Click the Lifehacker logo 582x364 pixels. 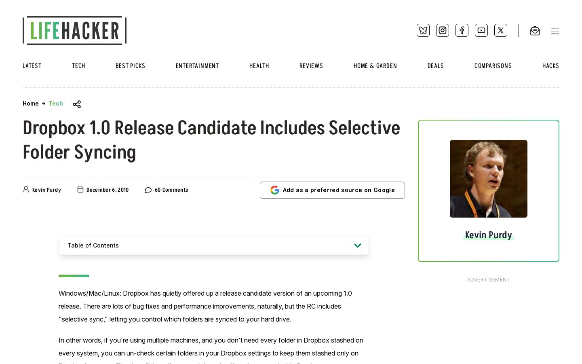coord(75,30)
